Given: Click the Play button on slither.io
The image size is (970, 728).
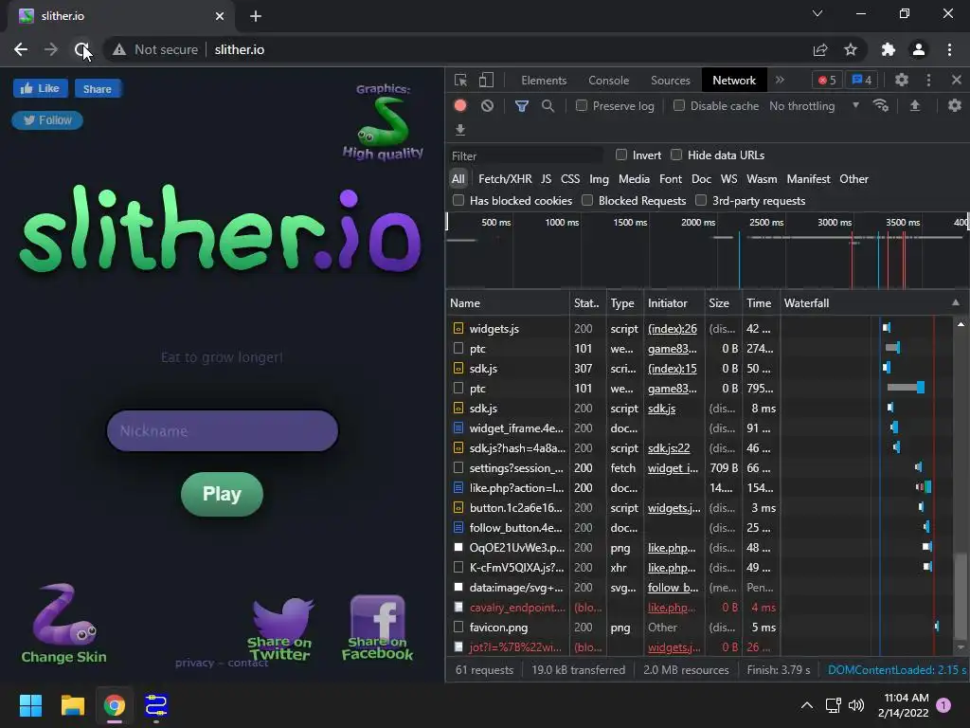Looking at the screenshot, I should 222,494.
